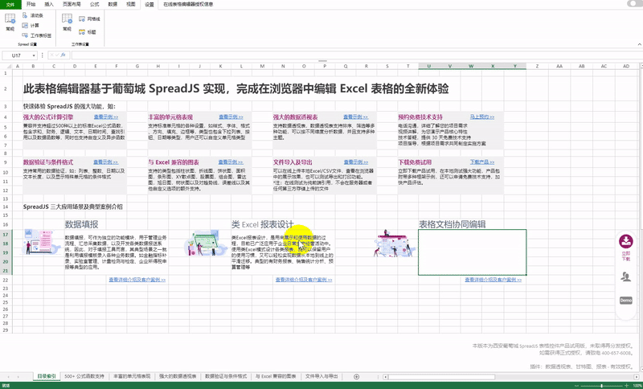The image size is (643, 389).
Task: Click 查看示例 link for 文件导入及导出
Action: 356,162
